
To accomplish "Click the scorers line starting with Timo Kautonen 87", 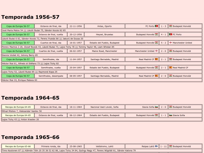I will click(102, 150).
